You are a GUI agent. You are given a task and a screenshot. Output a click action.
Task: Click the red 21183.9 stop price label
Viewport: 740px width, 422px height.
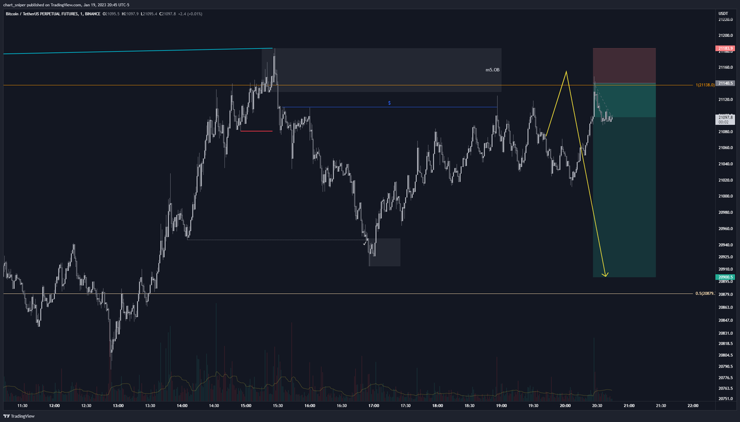coord(725,48)
